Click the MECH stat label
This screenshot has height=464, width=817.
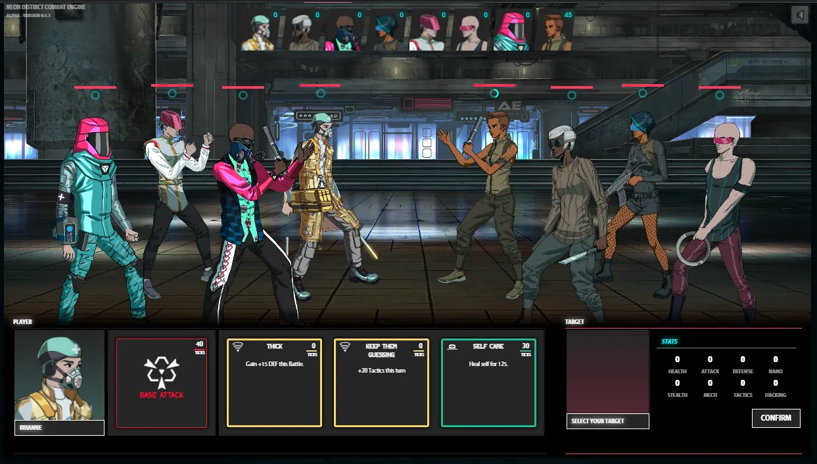tap(710, 395)
